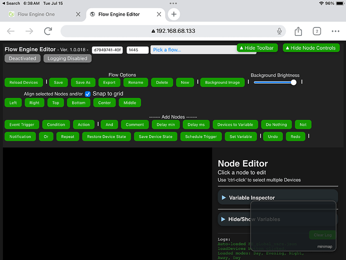346x260 pixels.
Task: Add a Save Device State node
Action: click(155, 137)
